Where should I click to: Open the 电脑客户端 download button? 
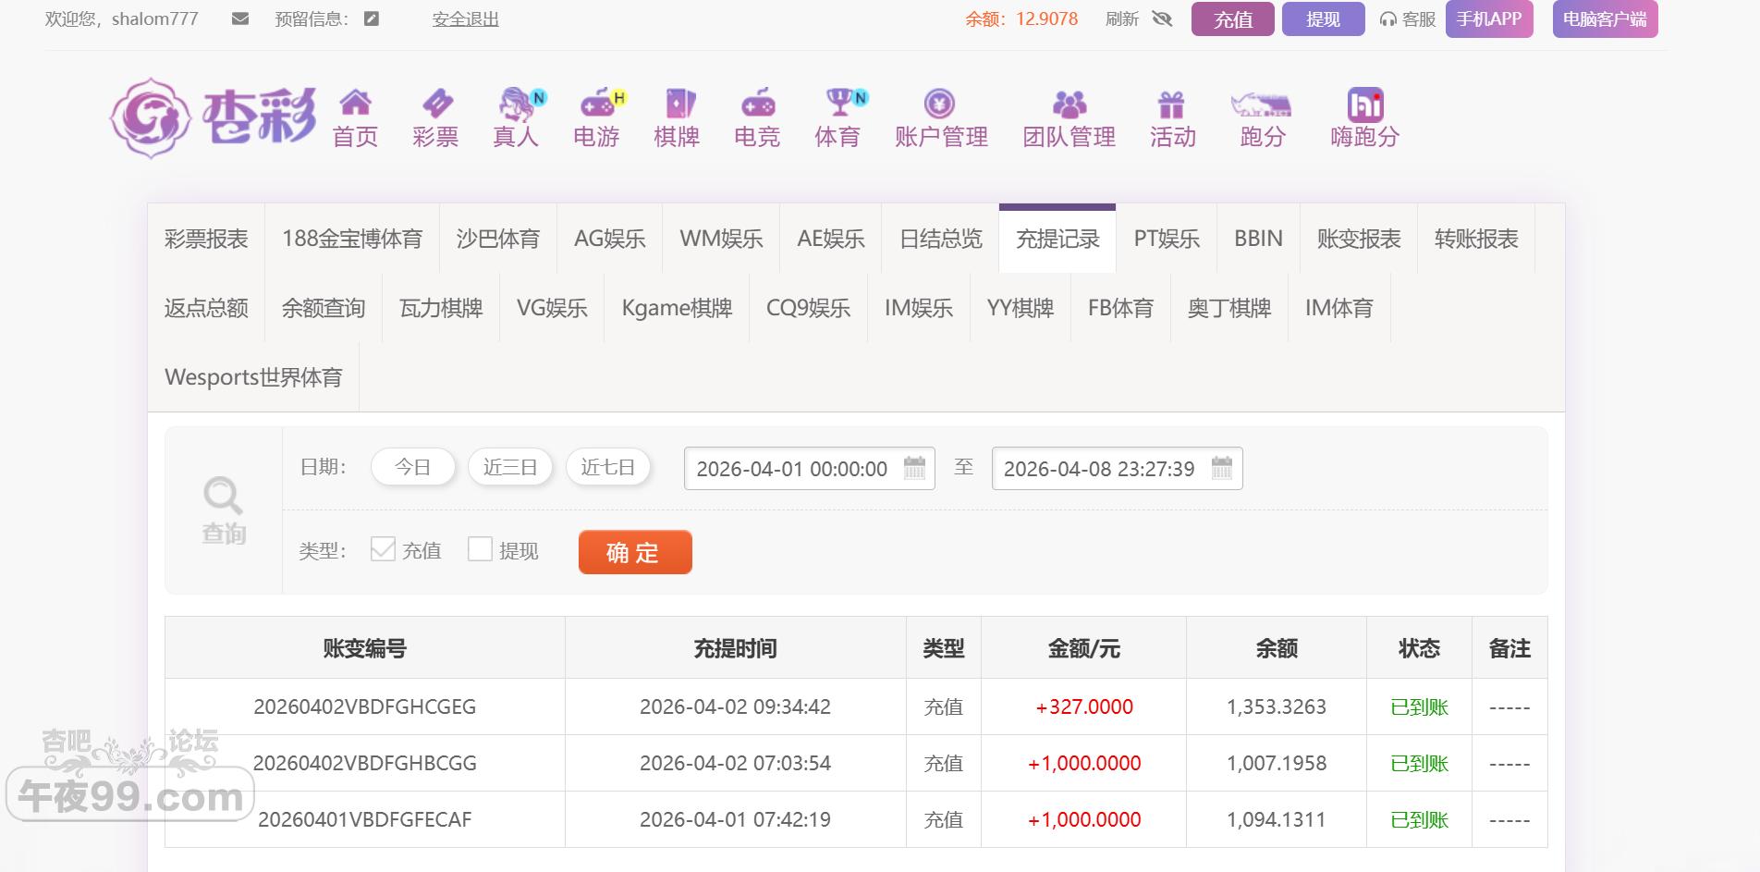(1605, 18)
